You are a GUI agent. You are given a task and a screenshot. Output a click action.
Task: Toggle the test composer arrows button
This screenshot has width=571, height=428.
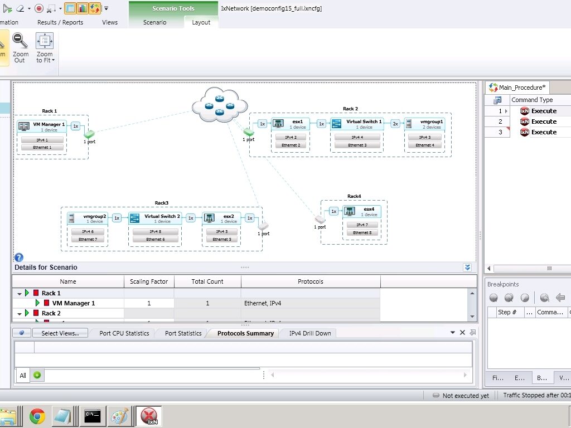click(x=94, y=8)
